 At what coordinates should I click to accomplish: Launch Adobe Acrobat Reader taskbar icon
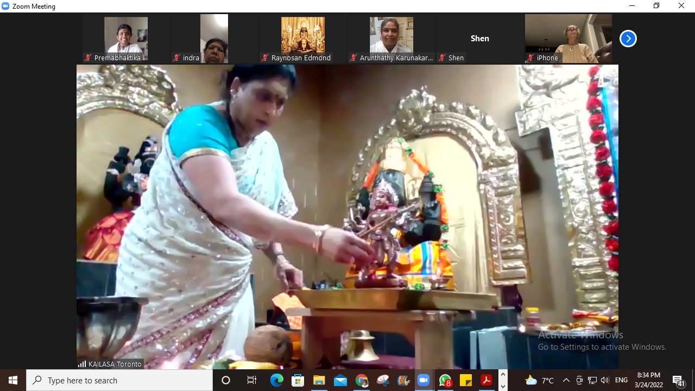coord(486,380)
